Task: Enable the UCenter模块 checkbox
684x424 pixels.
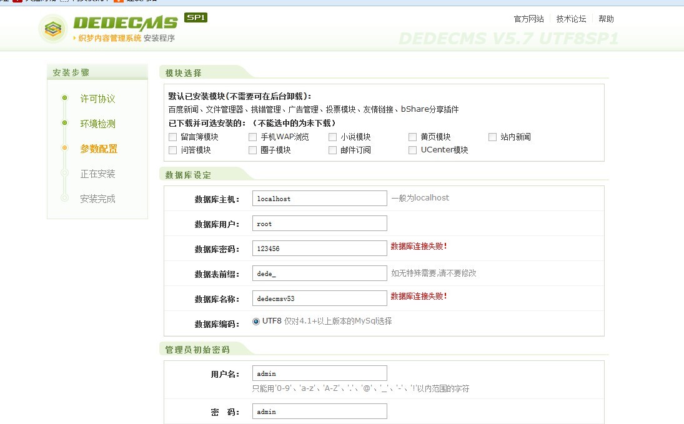Action: point(412,150)
